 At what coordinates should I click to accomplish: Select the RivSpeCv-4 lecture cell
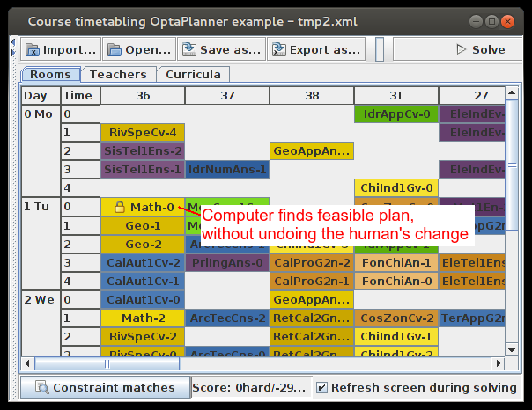pos(143,132)
